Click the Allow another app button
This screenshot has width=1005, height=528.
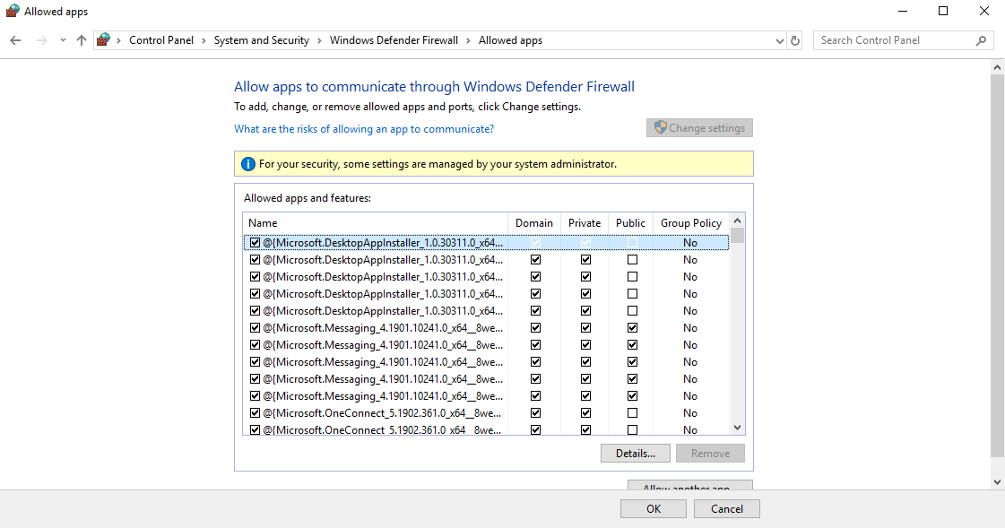[x=689, y=485]
